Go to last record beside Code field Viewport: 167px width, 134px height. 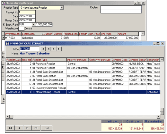59,49
